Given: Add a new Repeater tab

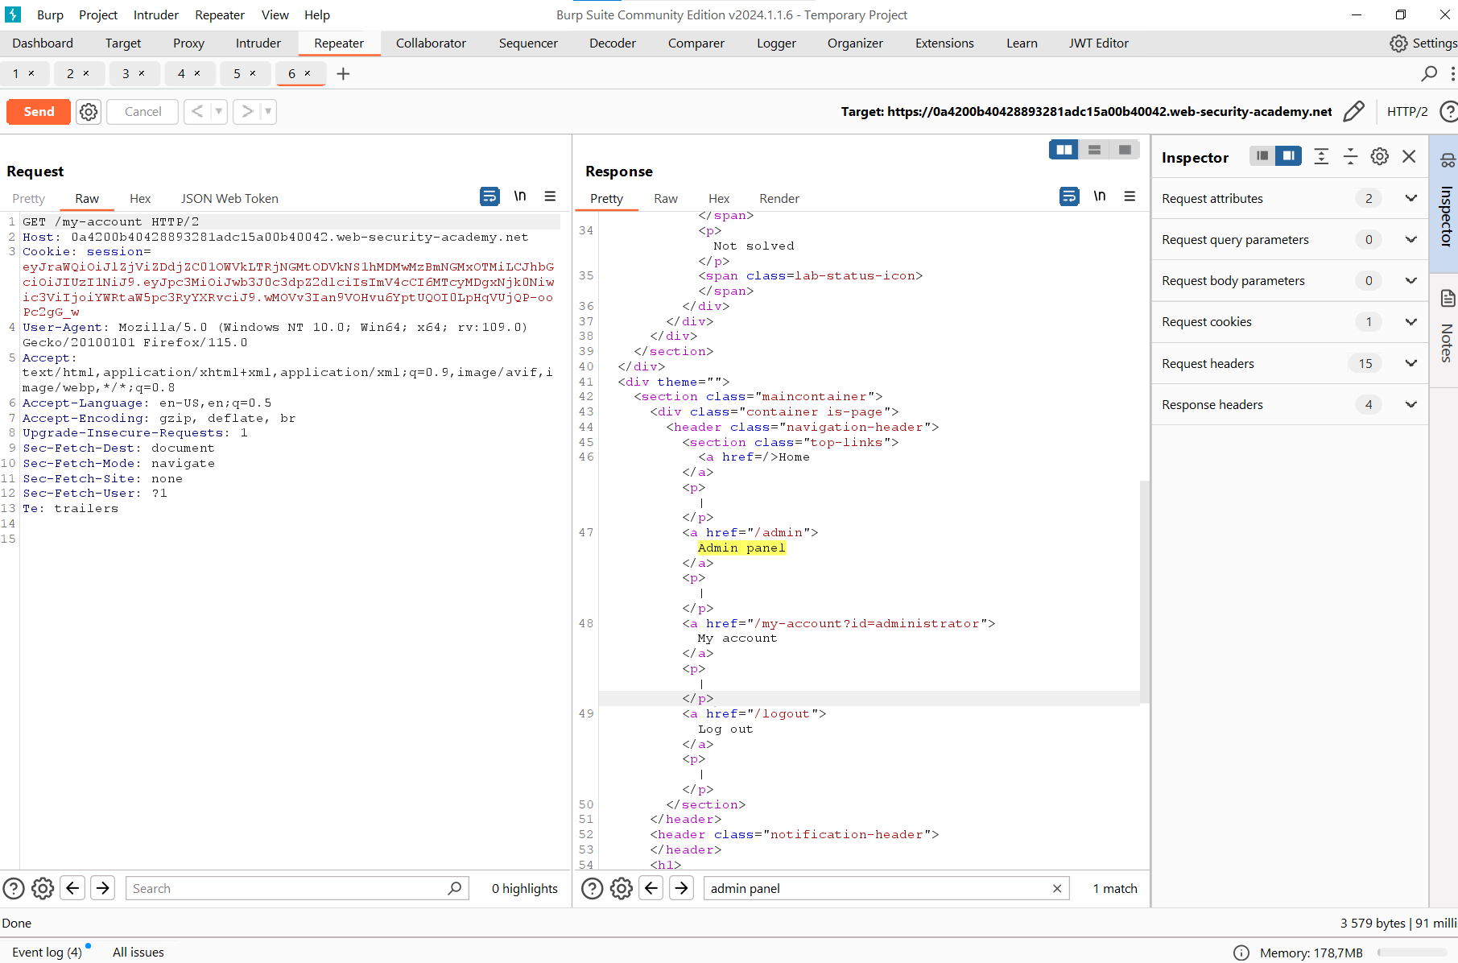Looking at the screenshot, I should tap(343, 74).
